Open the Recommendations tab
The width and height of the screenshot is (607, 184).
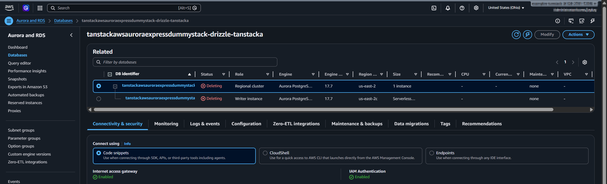coord(482,124)
